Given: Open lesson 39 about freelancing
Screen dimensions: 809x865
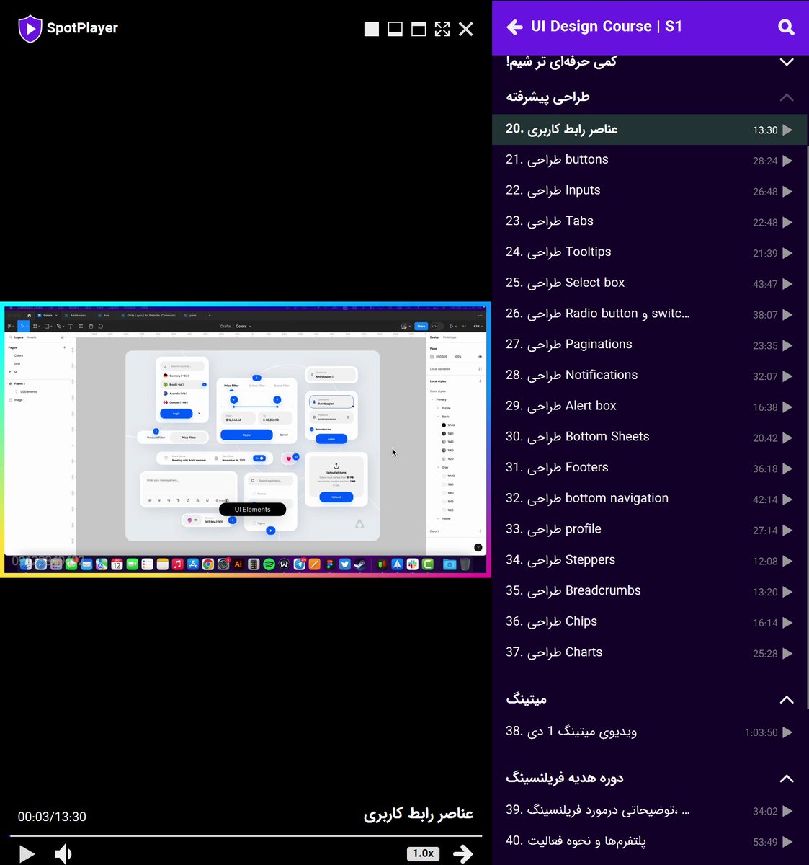Looking at the screenshot, I should pos(649,811).
